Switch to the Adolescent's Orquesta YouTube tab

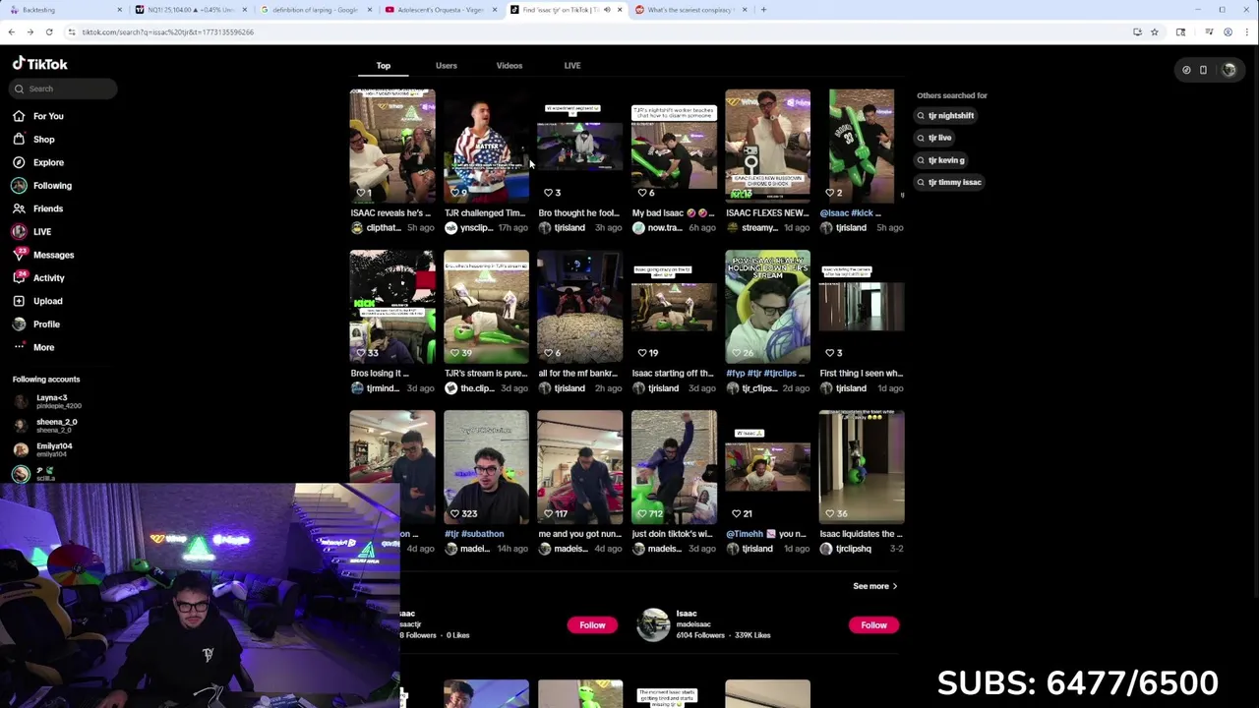[x=441, y=10]
